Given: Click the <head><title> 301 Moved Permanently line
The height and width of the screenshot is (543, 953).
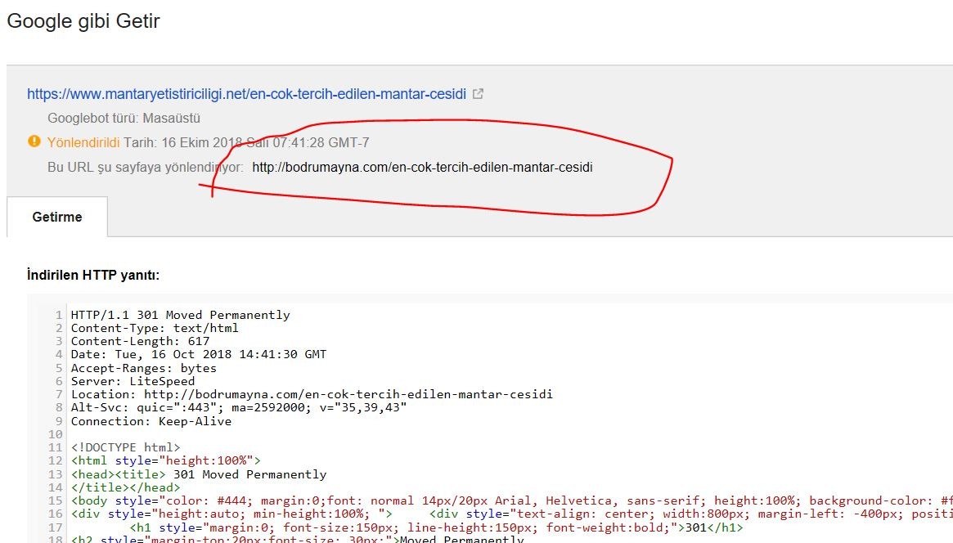Looking at the screenshot, I should (x=199, y=474).
